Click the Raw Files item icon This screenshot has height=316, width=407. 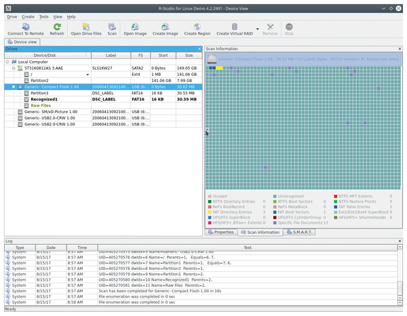pos(26,106)
